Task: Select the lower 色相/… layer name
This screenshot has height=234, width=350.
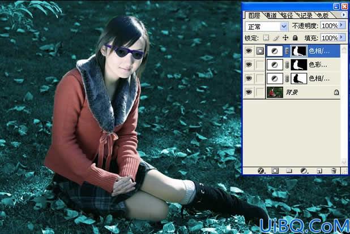Action: pyautogui.click(x=319, y=79)
